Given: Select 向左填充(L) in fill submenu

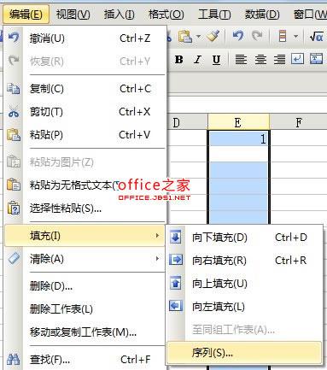Looking at the screenshot, I should point(244,307).
